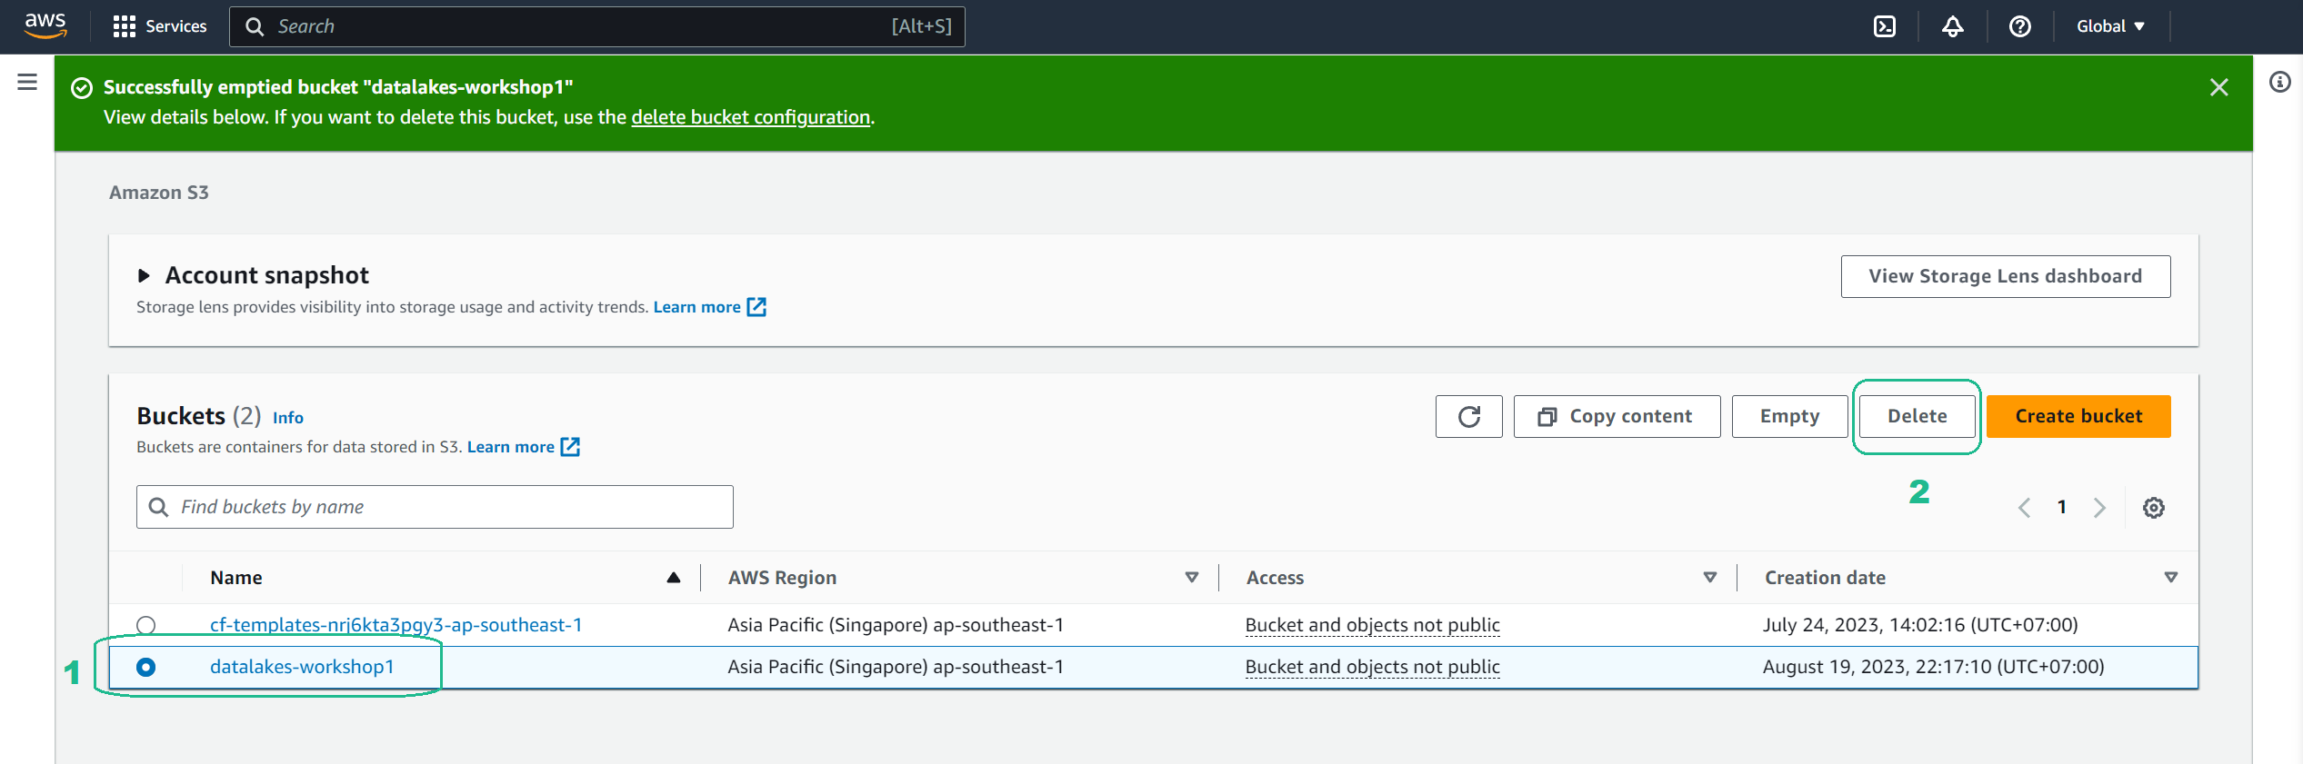The image size is (2303, 764).
Task: Click the Access column header
Action: click(x=1275, y=578)
